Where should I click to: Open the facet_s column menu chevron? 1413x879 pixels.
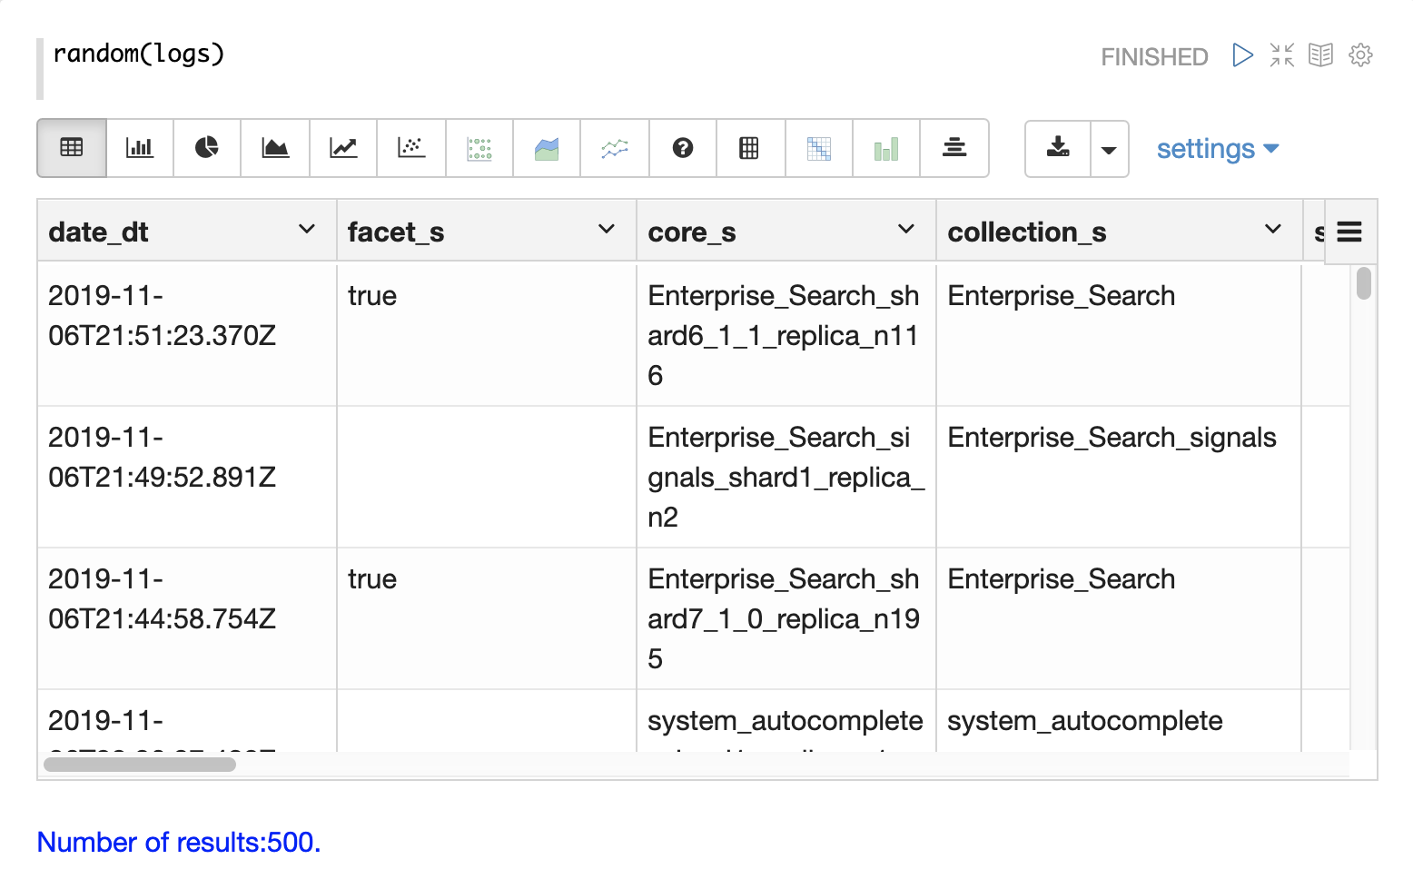coord(607,230)
